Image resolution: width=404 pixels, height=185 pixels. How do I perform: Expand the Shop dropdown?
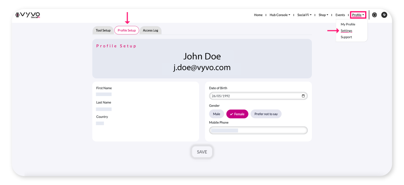323,15
